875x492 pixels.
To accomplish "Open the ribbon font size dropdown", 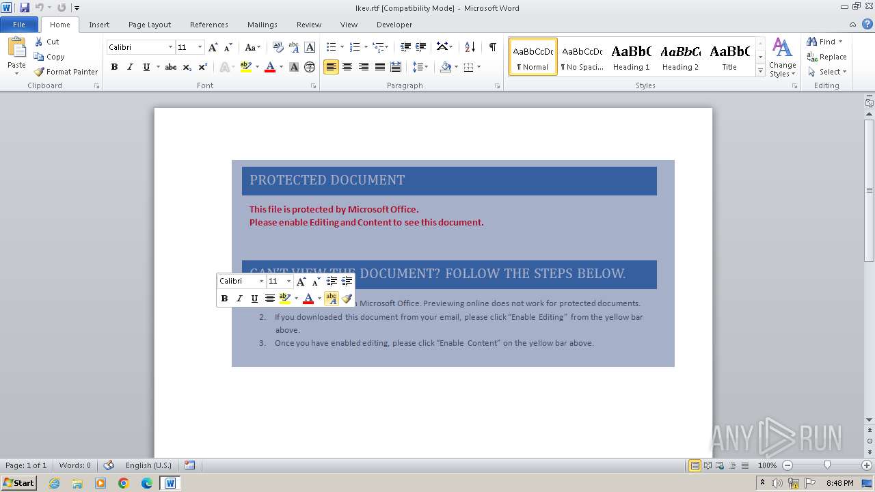I will point(200,47).
